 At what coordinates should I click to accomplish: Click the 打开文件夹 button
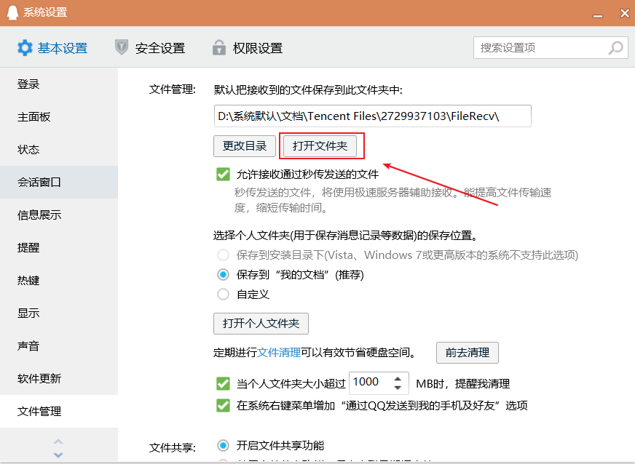coord(320,146)
